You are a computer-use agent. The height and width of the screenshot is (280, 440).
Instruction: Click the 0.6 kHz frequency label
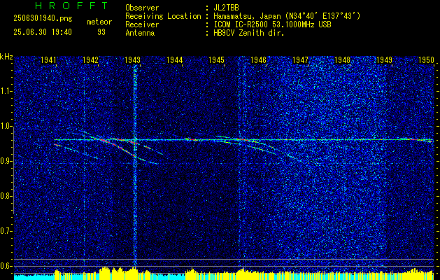point(6,266)
